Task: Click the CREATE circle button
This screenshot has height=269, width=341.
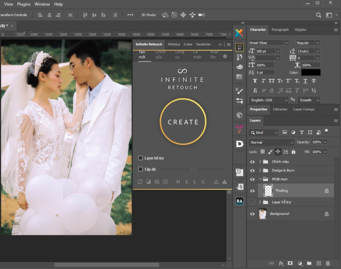Action: click(183, 122)
